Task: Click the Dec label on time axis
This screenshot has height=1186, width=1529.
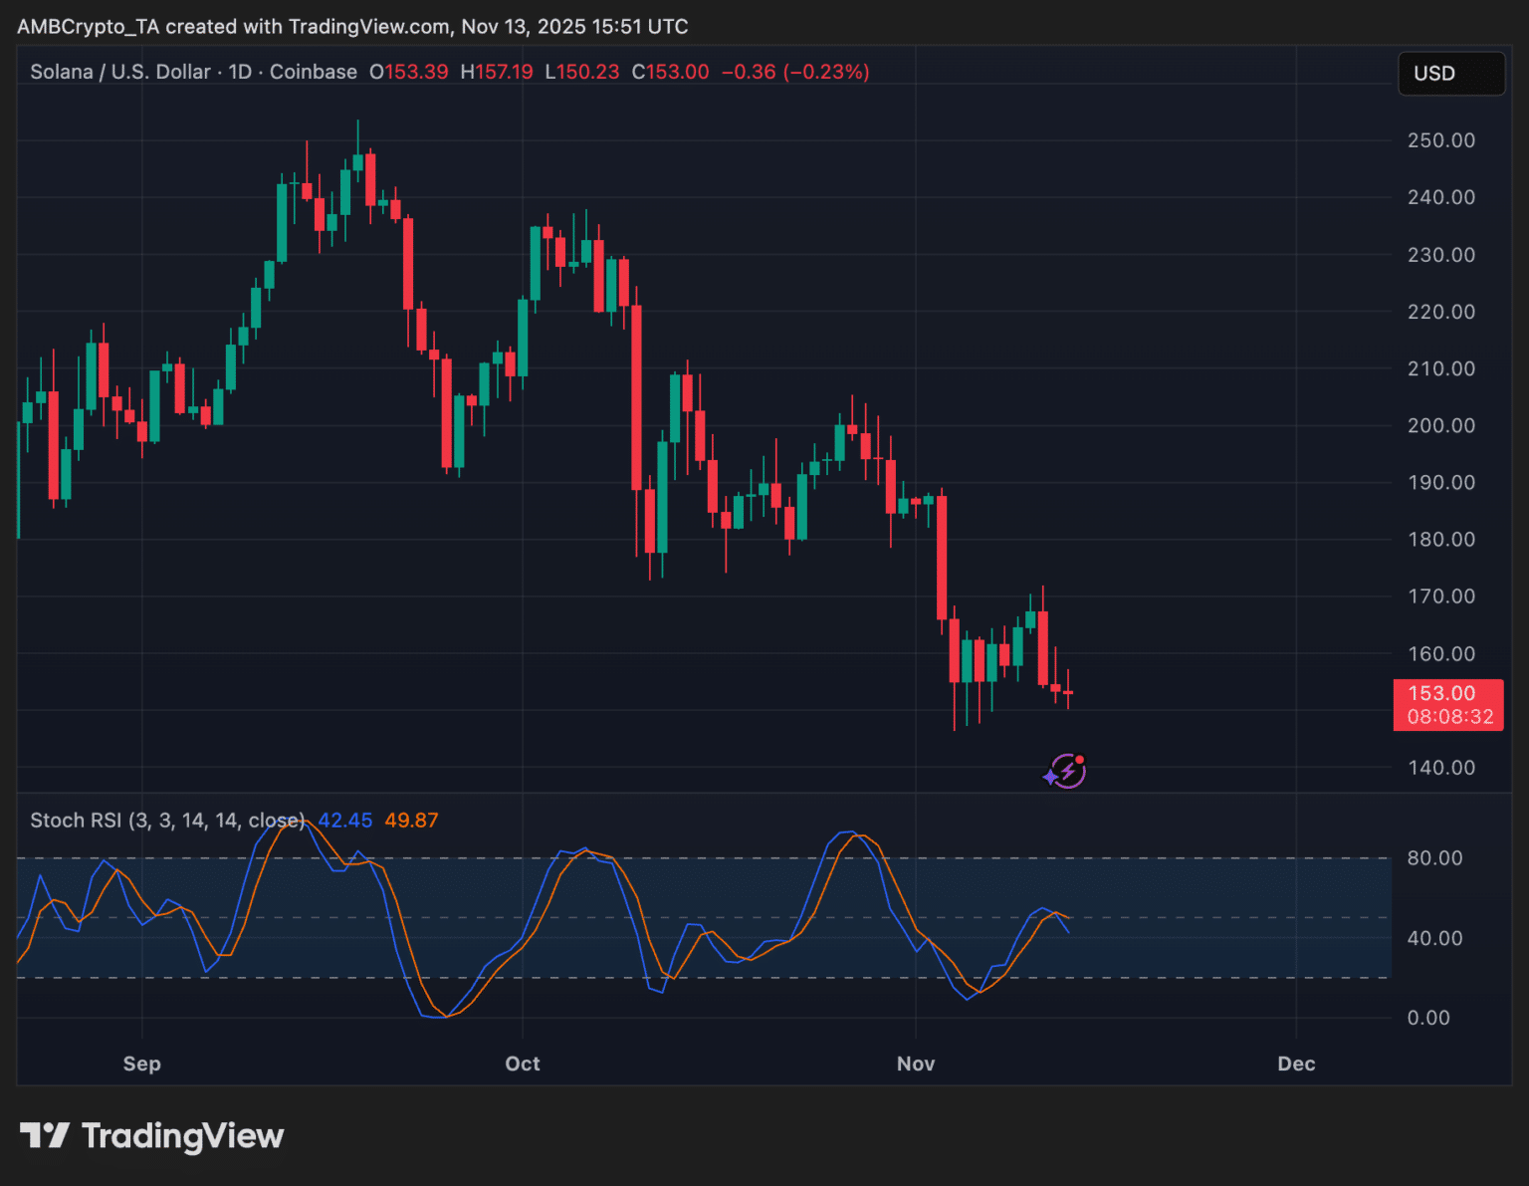Action: point(1296,1064)
